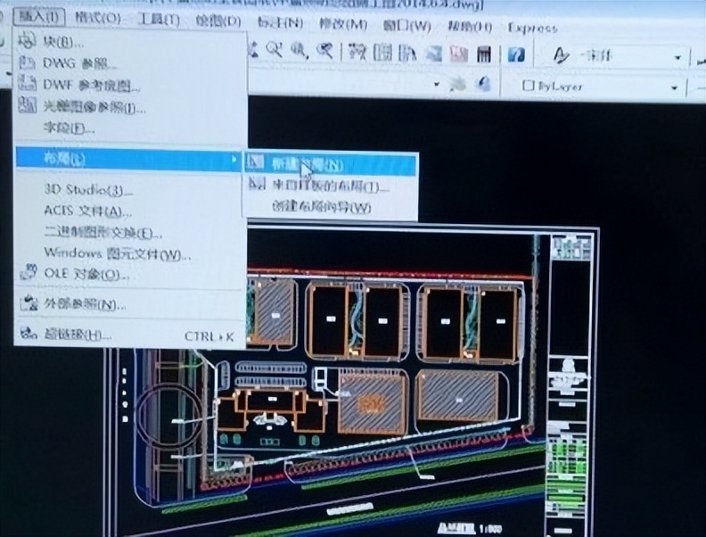Open the 格式(O) Format menu
This screenshot has height=537, width=706.
pos(98,19)
